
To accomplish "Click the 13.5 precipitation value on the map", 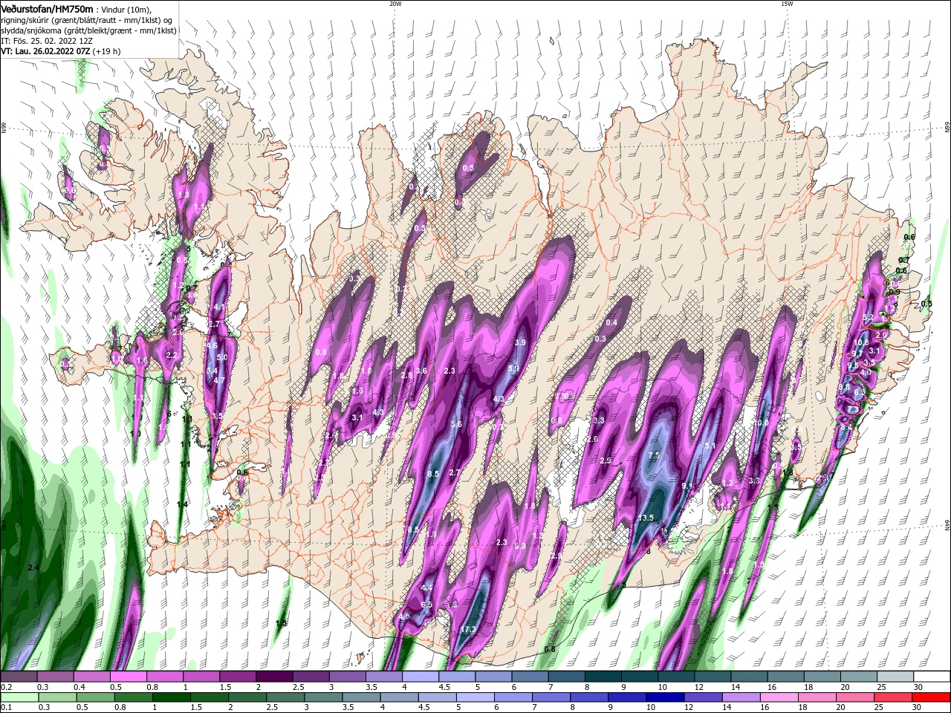I will (x=646, y=518).
